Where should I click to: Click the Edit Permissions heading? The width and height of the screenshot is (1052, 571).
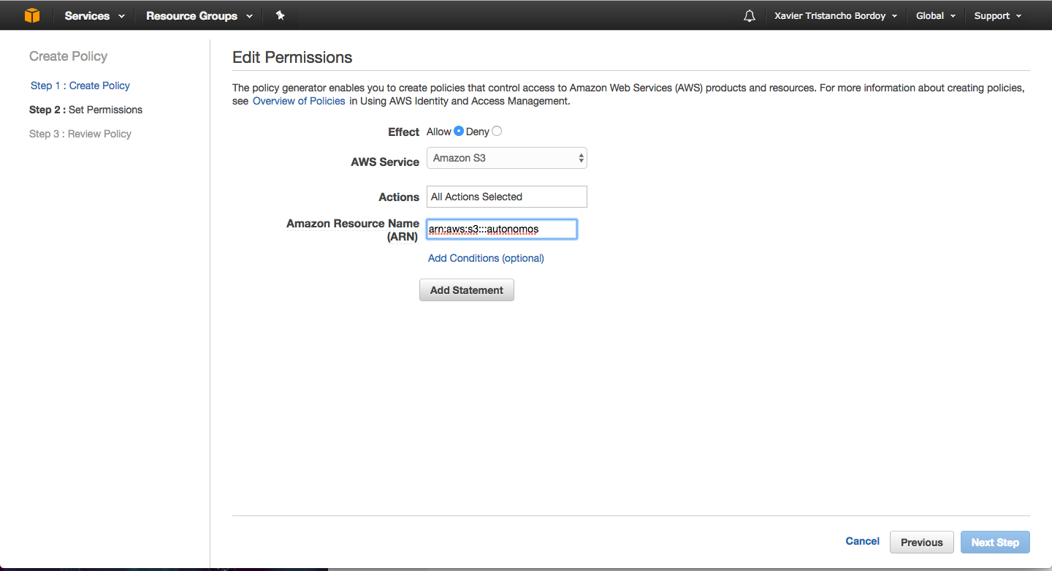pos(292,57)
